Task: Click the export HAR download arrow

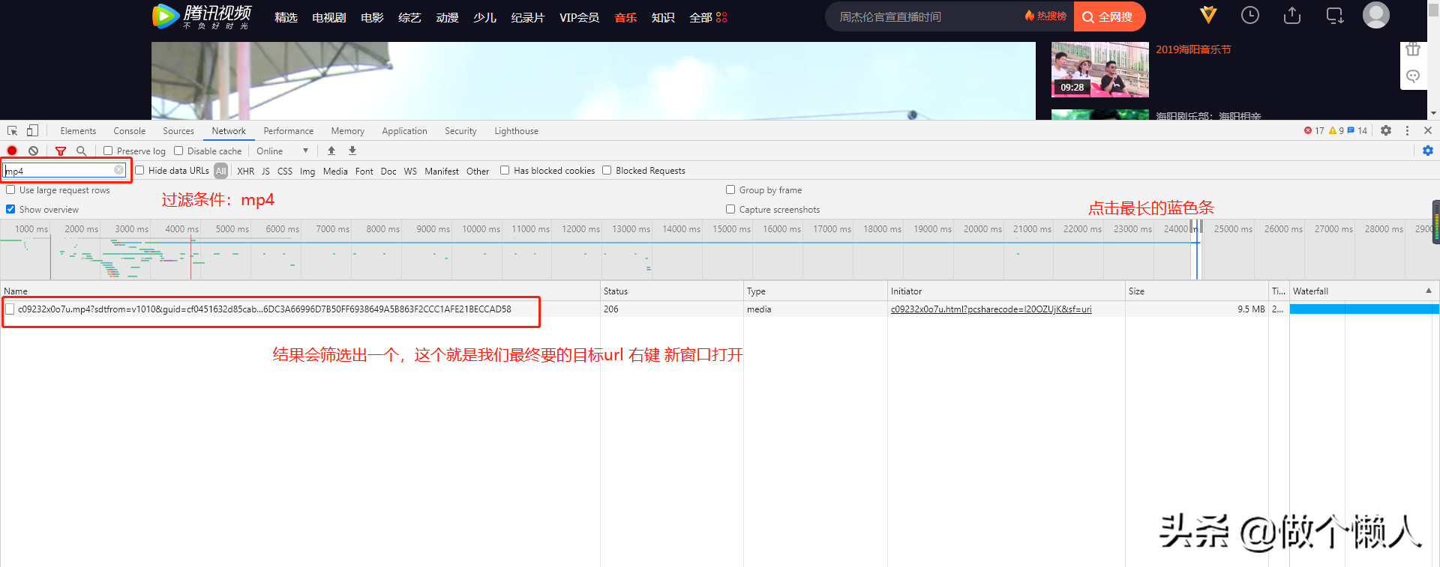Action: 352,151
